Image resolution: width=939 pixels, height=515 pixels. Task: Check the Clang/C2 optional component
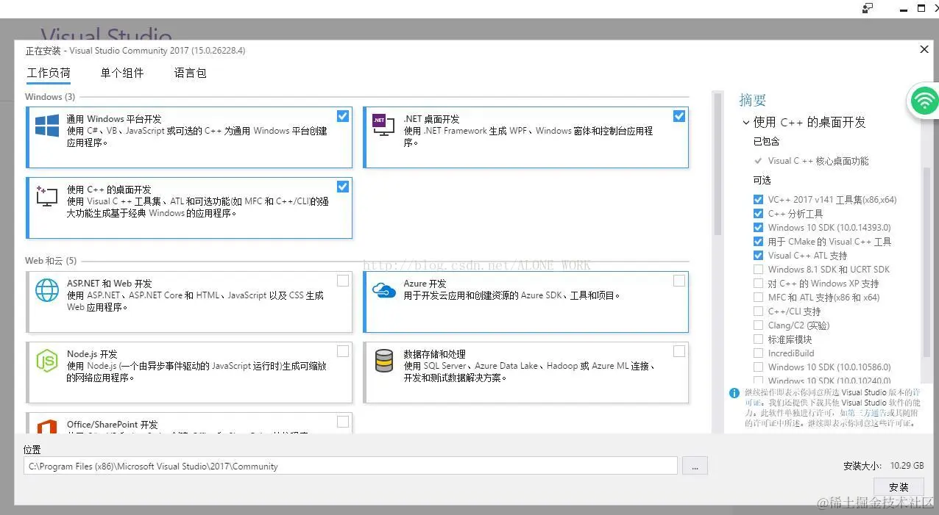(x=758, y=325)
